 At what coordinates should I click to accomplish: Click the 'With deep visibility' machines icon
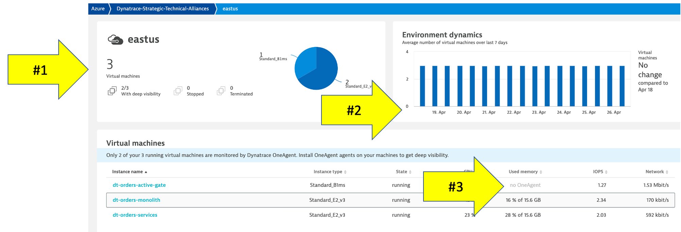click(112, 91)
